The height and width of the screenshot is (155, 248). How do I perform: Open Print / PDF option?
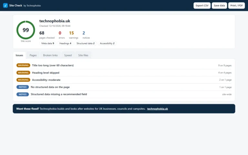[236, 5]
